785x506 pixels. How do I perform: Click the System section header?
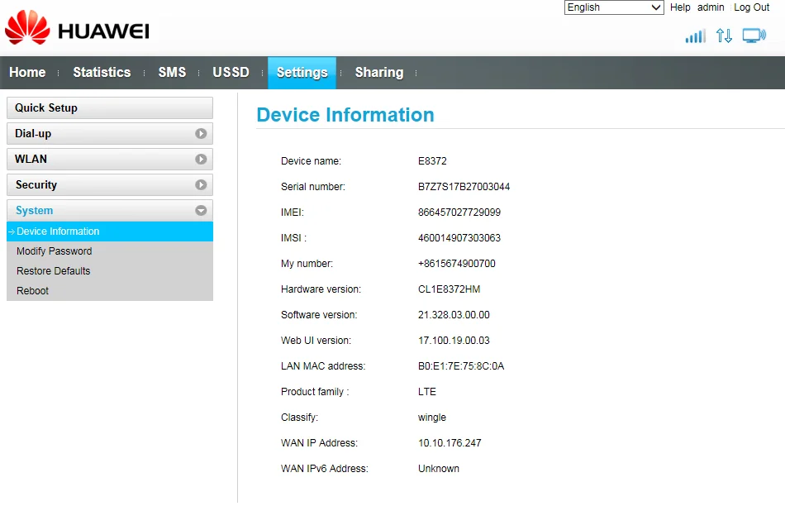[110, 210]
